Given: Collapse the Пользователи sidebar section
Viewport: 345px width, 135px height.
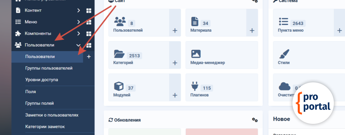Looking at the screenshot, I should [79, 45].
